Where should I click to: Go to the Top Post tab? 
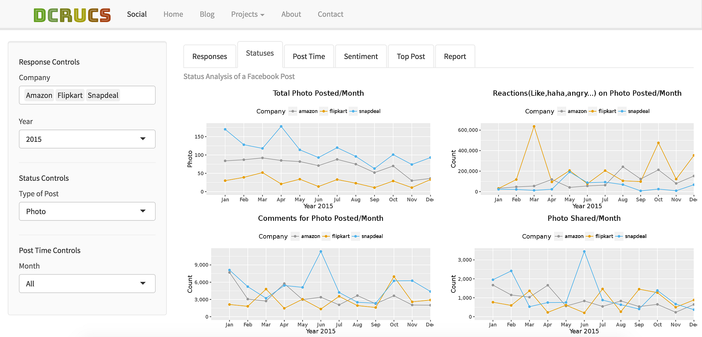(411, 57)
